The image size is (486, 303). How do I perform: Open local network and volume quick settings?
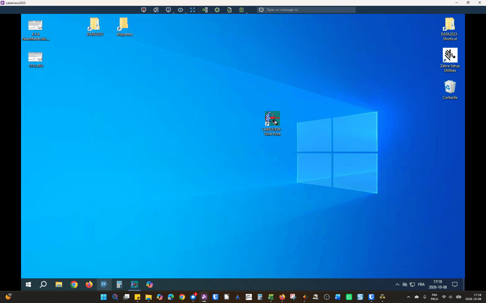tap(451, 297)
